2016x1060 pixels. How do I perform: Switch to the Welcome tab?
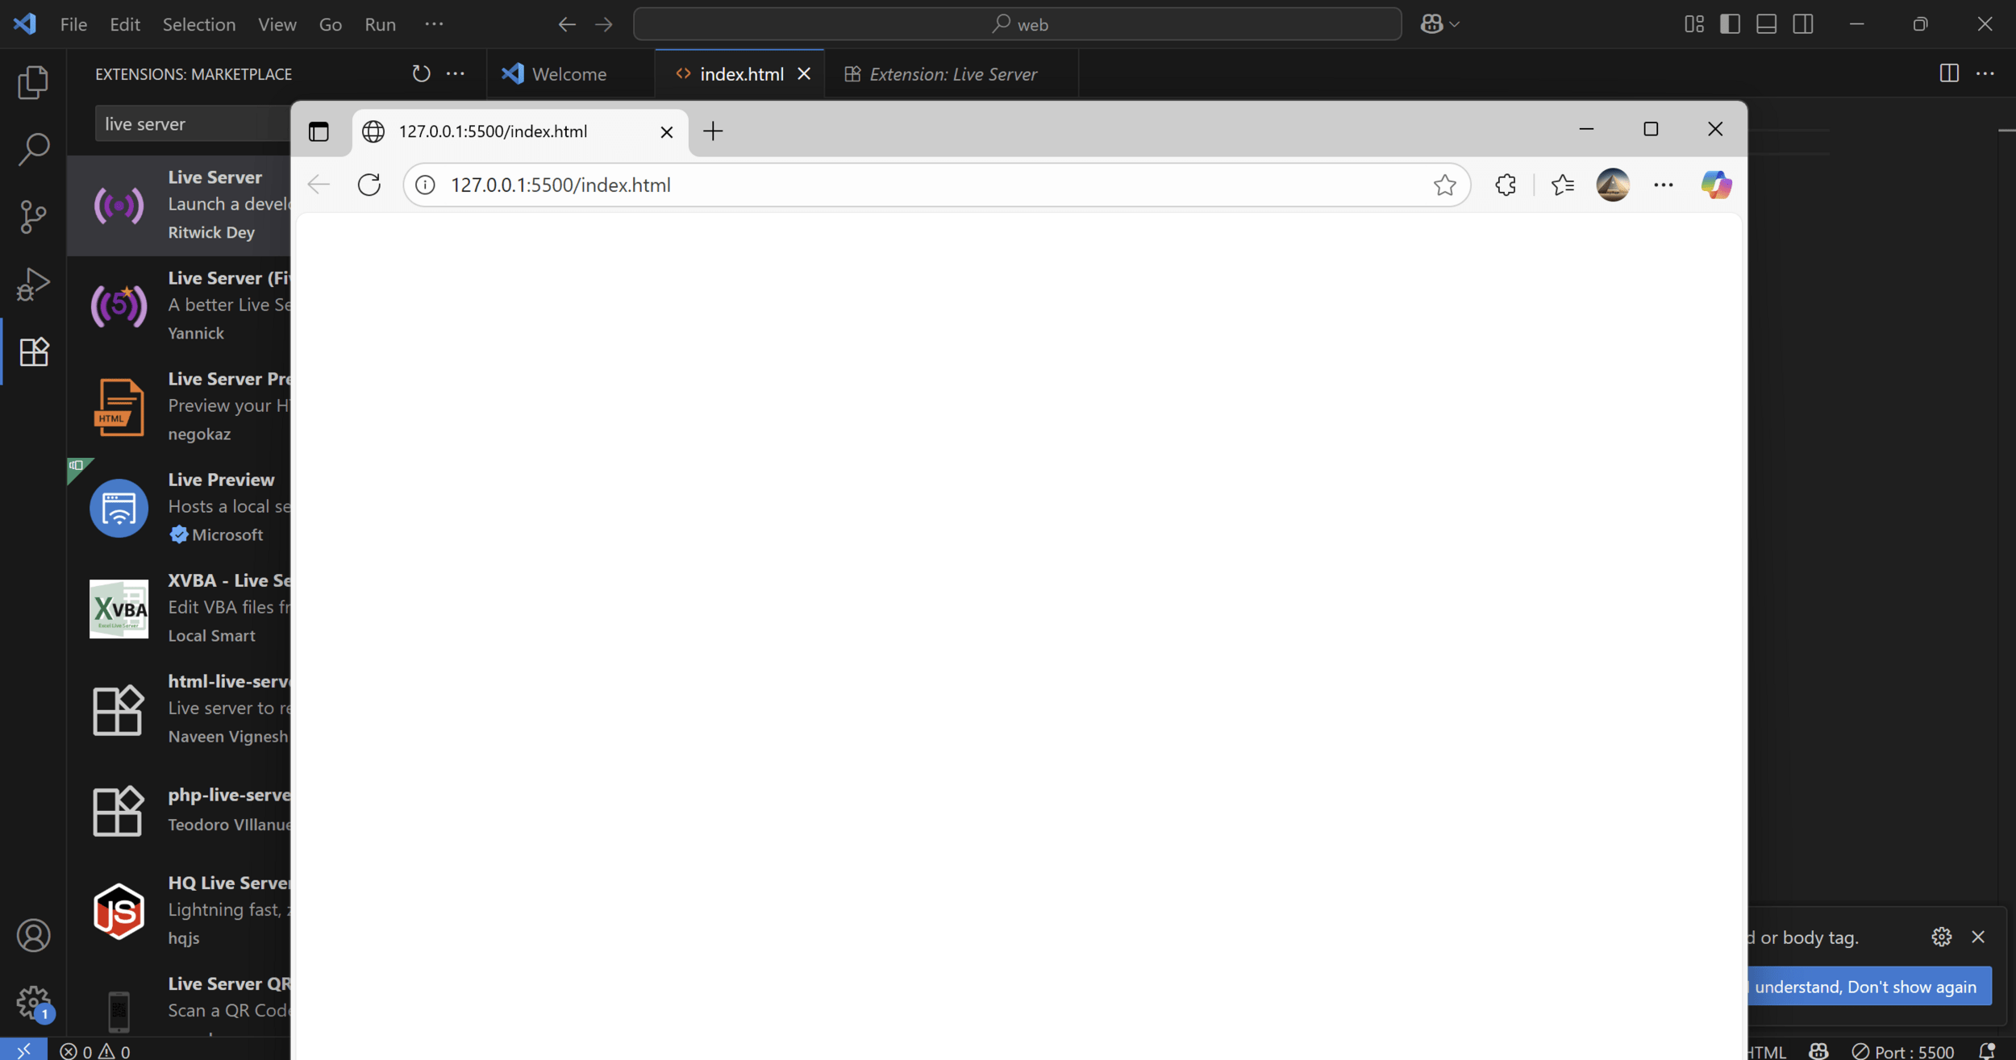tap(569, 74)
